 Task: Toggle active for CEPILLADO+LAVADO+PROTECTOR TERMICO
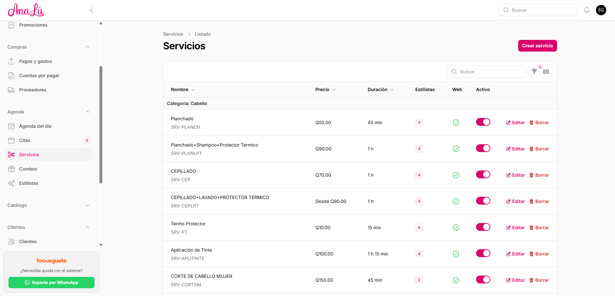(x=483, y=201)
